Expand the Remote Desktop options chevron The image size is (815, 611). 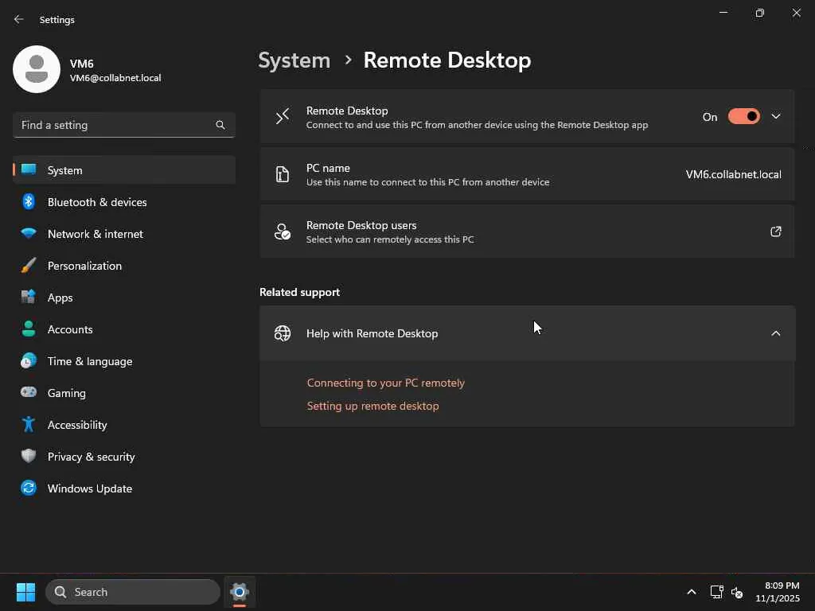click(x=775, y=116)
